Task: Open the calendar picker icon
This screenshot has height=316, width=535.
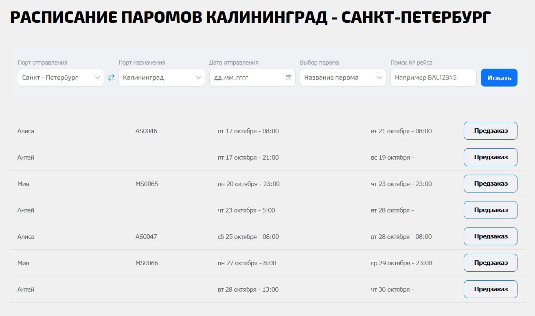Action: (288, 78)
